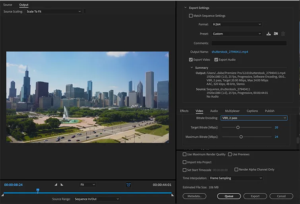
Task: Switch to the Source tab
Action: pyautogui.click(x=8, y=5)
